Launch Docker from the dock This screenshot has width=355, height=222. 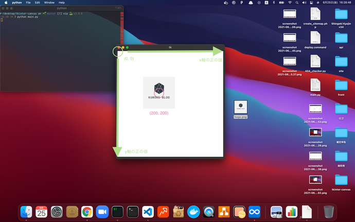[x=193, y=212]
